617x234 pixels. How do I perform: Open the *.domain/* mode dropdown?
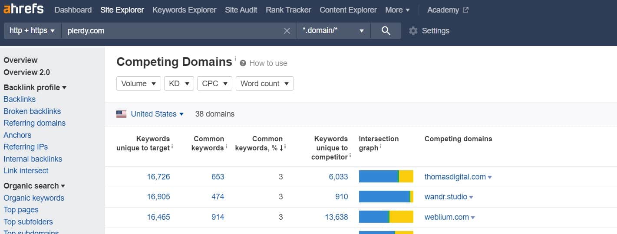click(333, 31)
